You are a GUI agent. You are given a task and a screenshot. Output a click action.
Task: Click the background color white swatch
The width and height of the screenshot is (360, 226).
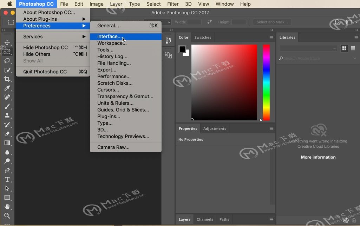coord(187,53)
